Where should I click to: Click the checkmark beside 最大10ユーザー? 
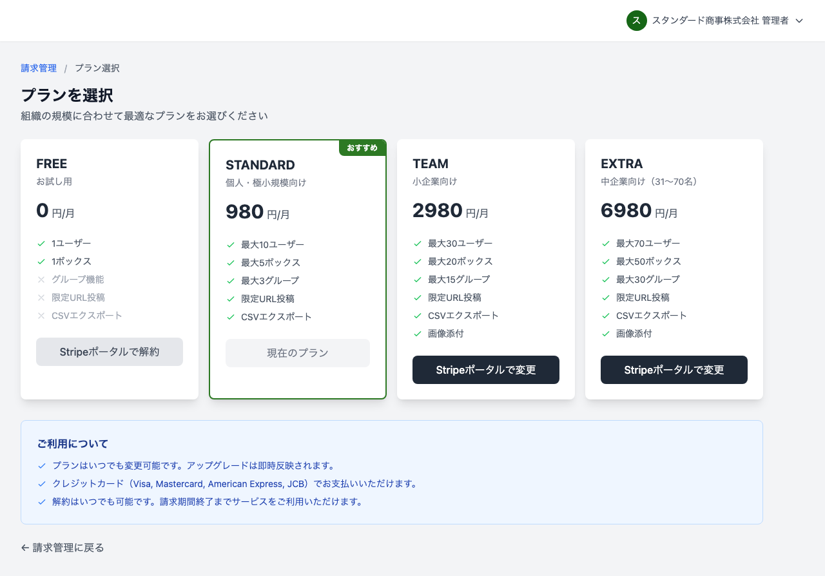[230, 244]
